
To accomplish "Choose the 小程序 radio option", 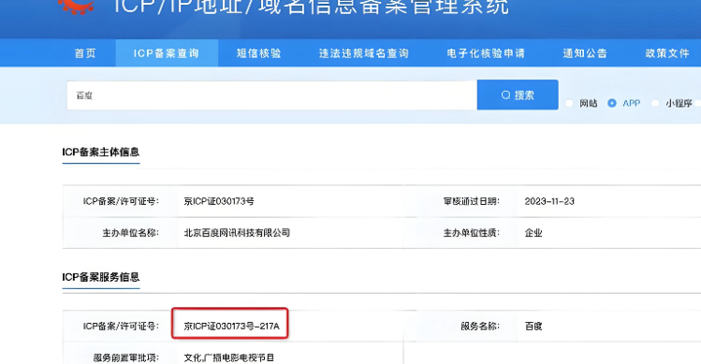I will pyautogui.click(x=655, y=103).
